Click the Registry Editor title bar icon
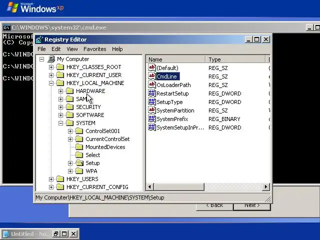 coord(39,39)
